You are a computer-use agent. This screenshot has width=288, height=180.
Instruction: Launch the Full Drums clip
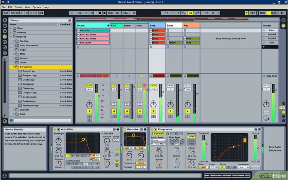pos(78,43)
